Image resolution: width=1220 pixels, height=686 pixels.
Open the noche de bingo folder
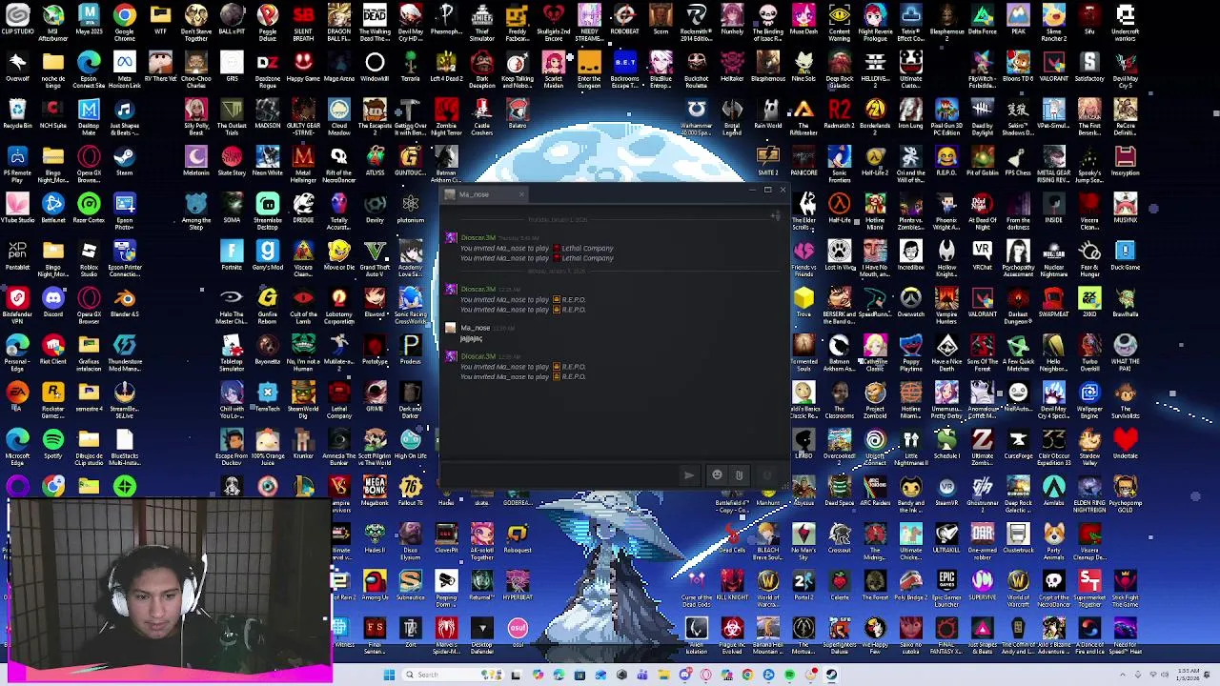[52, 68]
